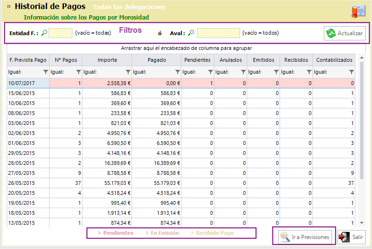Focus the Aval filter input field
The width and height of the screenshot is (372, 249).
tap(219, 33)
